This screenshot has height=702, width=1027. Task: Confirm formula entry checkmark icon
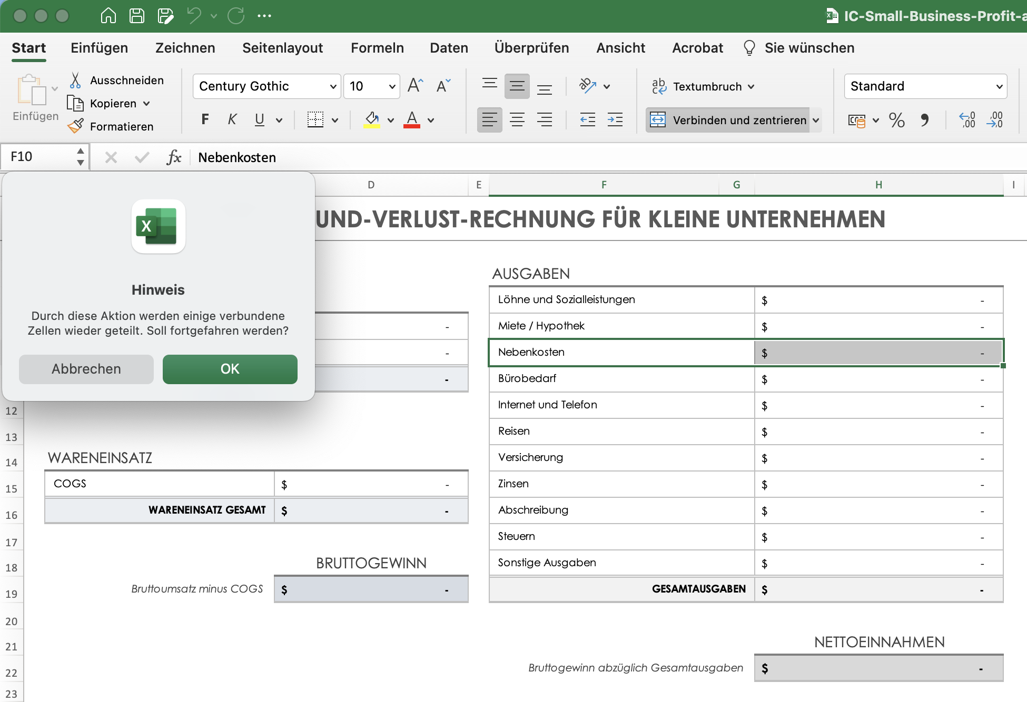point(142,157)
